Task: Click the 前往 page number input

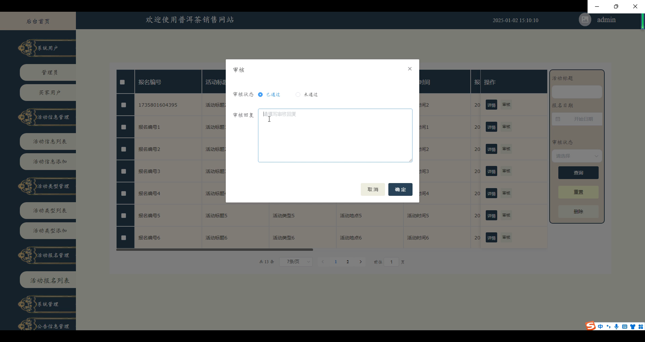Action: pyautogui.click(x=391, y=262)
